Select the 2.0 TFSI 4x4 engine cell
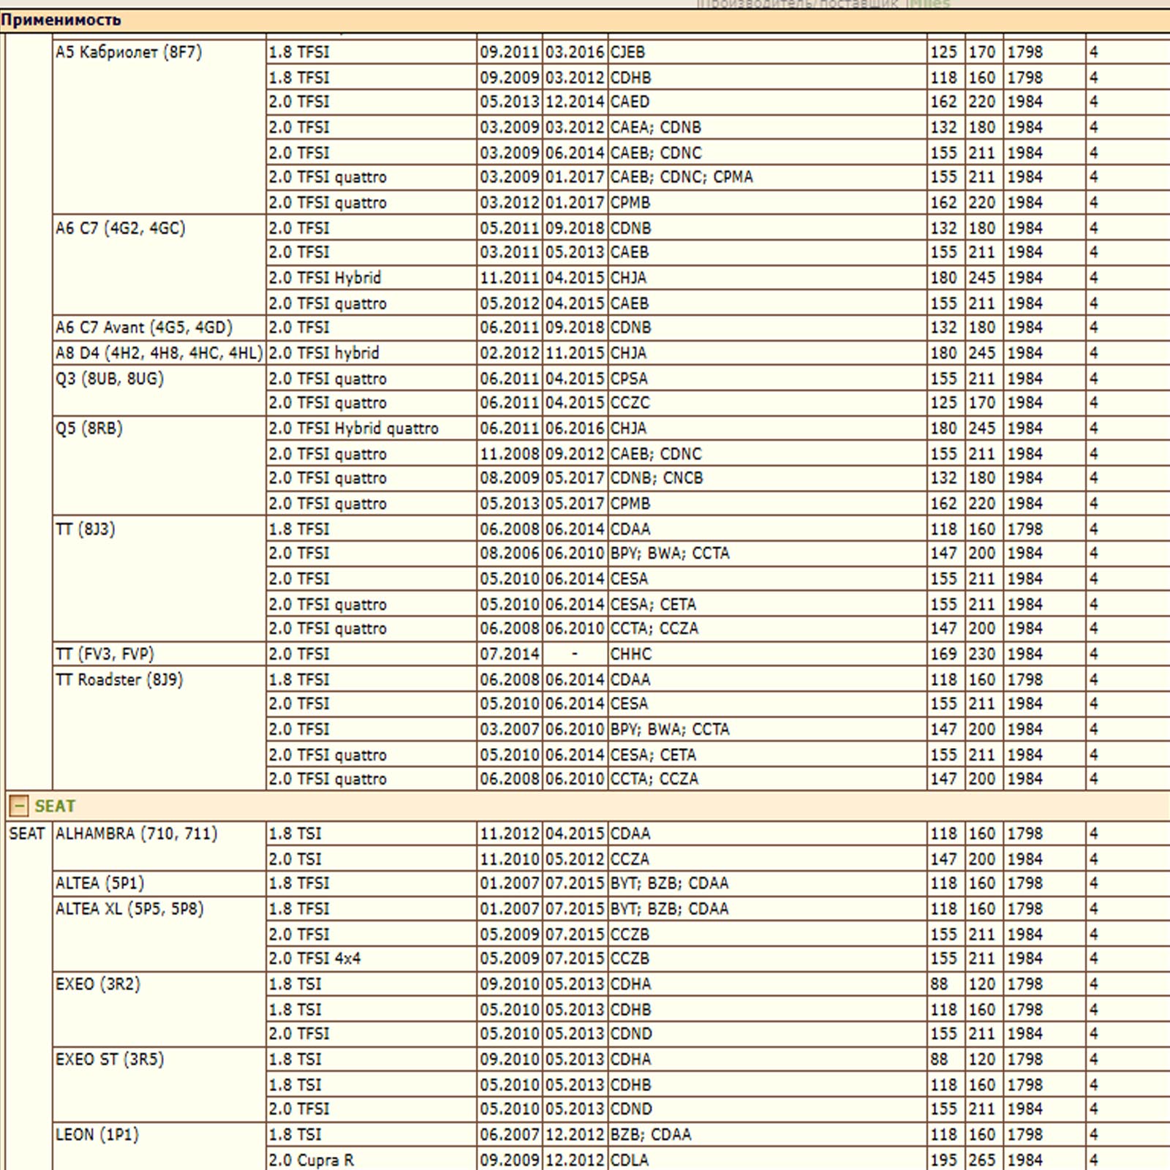 [x=314, y=959]
